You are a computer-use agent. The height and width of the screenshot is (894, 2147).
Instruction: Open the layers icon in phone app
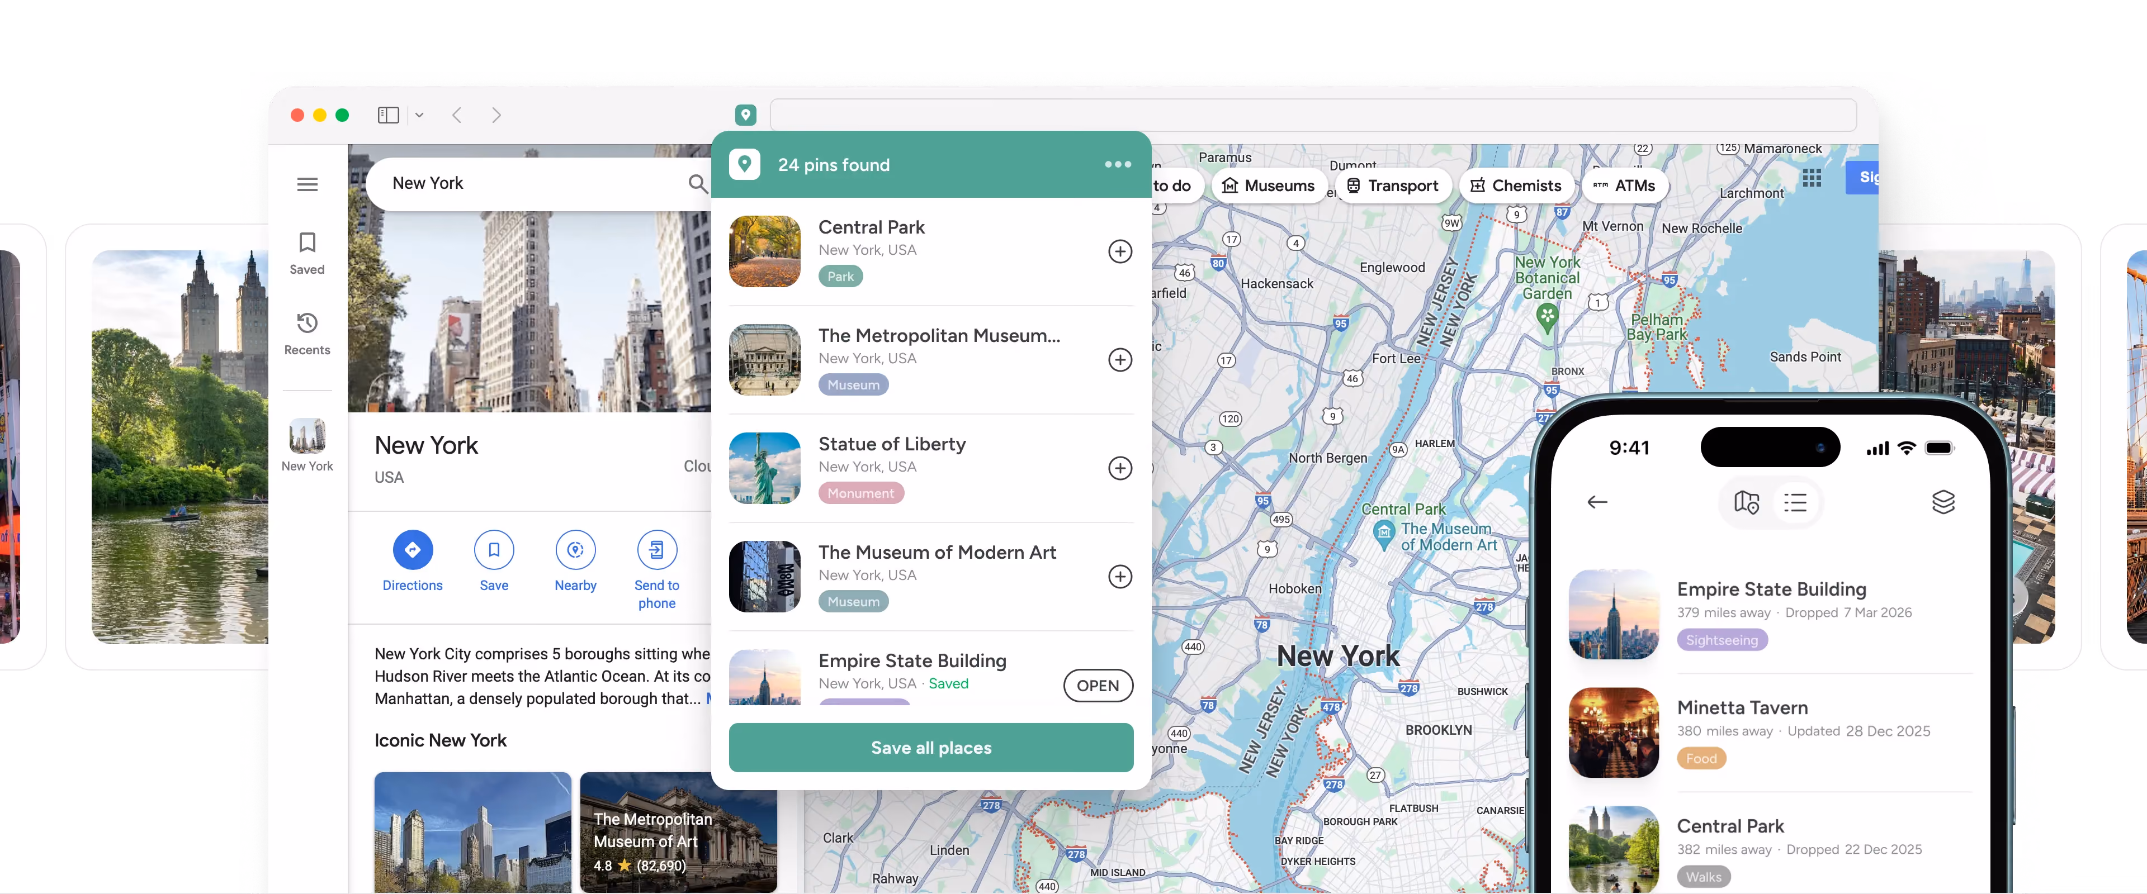pyautogui.click(x=1943, y=502)
